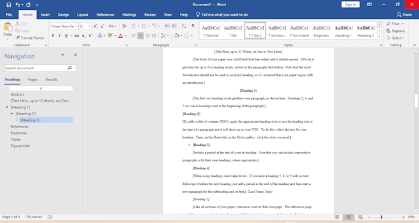Click Replace in Editing group
419x223 pixels.
396,31
